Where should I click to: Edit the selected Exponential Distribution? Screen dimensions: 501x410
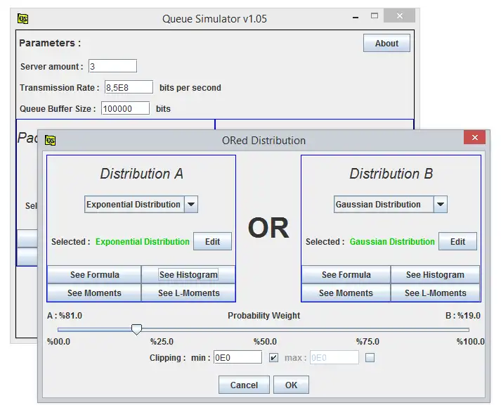[x=212, y=241]
